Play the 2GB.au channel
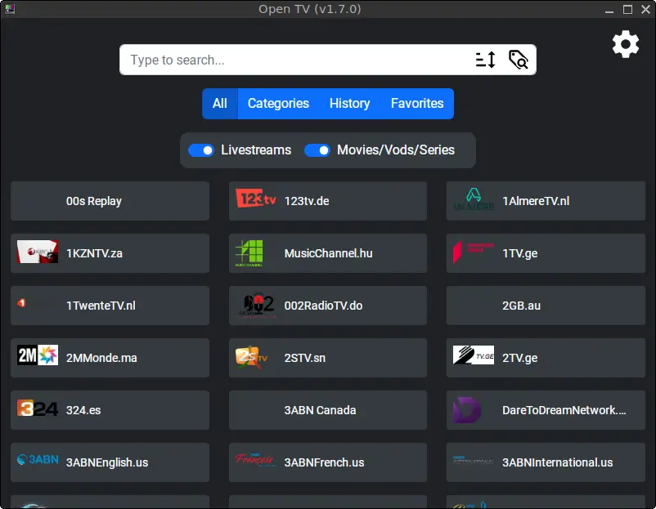The image size is (656, 509). [546, 306]
